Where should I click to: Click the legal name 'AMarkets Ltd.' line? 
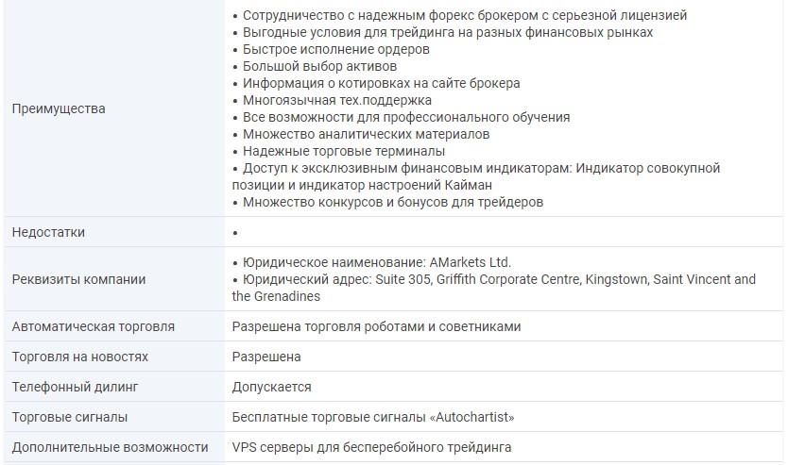pyautogui.click(x=376, y=262)
